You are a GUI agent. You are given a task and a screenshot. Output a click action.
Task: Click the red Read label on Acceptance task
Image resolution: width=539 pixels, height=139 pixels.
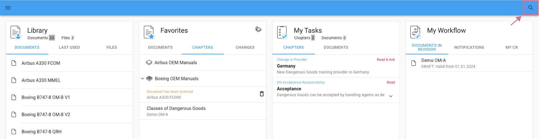coord(391,82)
